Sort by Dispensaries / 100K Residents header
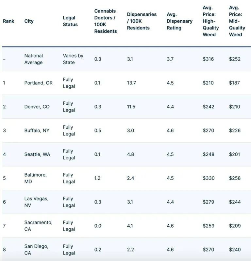The image size is (251, 261). (142, 21)
